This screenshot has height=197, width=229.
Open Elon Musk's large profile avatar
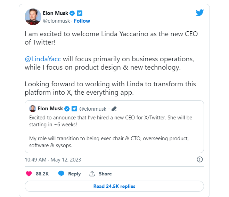(x=33, y=17)
